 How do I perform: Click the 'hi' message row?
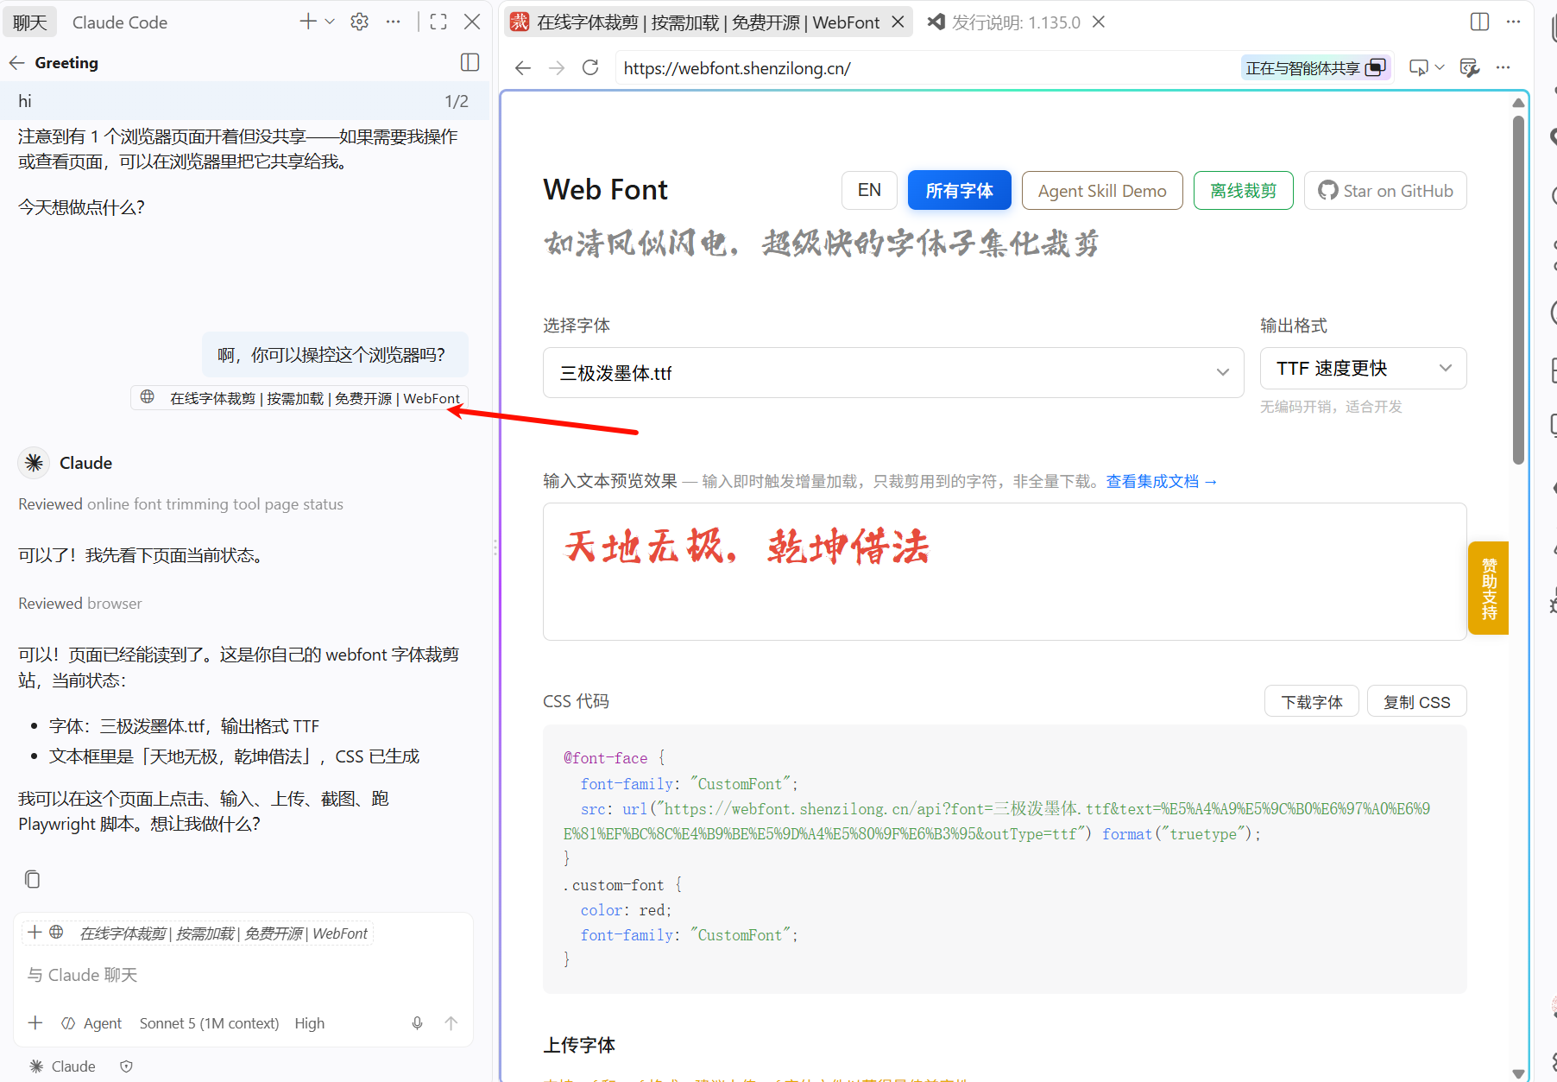click(244, 101)
